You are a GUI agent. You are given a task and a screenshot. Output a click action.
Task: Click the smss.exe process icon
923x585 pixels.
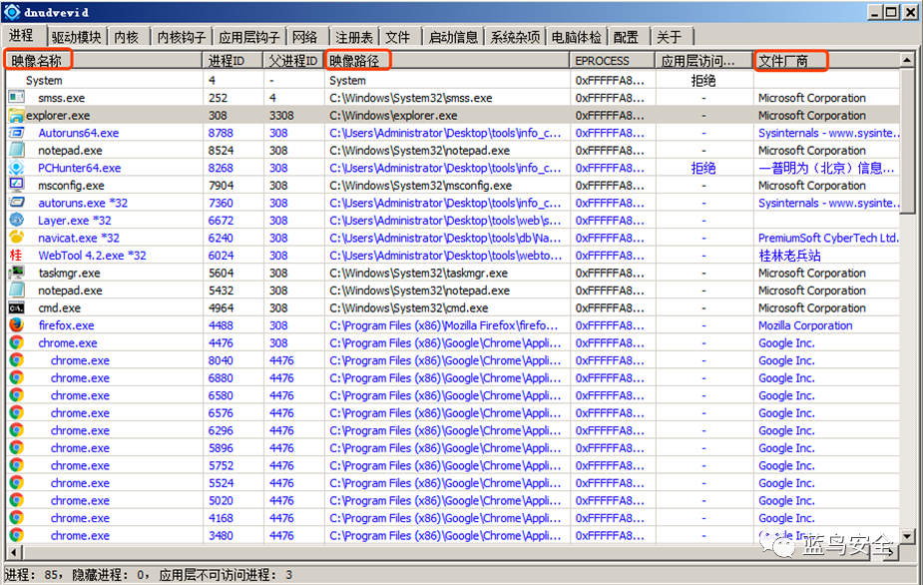coord(17,97)
